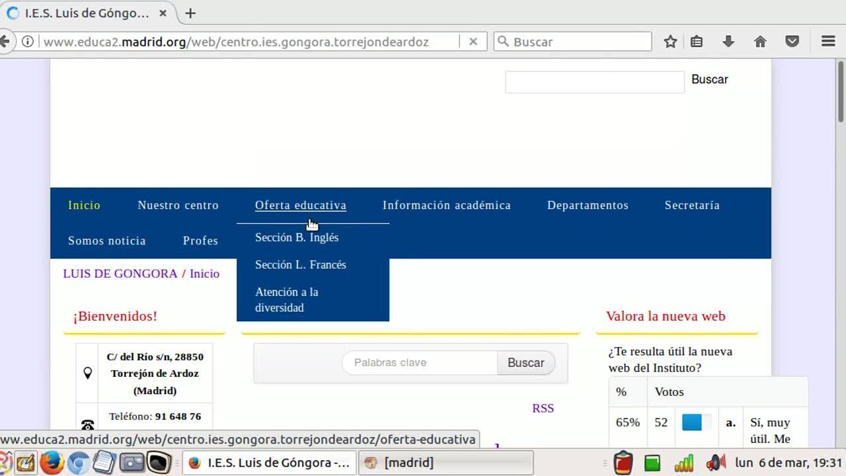This screenshot has width=846, height=476.
Task: Open the terminal launcher in taskbar
Action: click(x=159, y=463)
